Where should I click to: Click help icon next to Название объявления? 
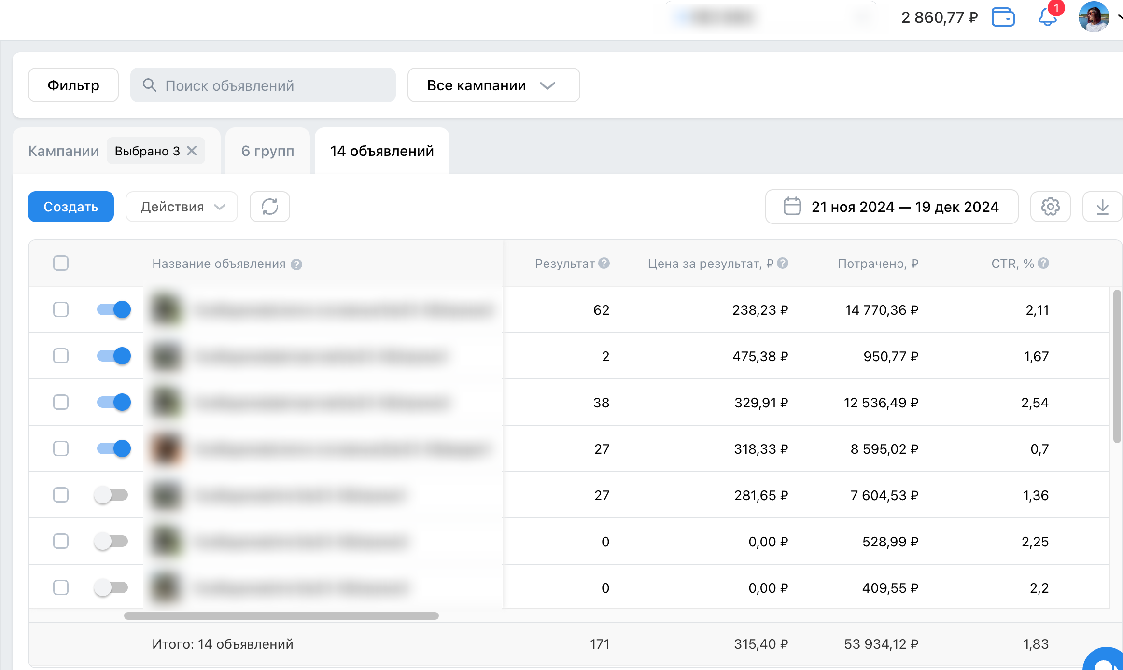pyautogui.click(x=296, y=264)
